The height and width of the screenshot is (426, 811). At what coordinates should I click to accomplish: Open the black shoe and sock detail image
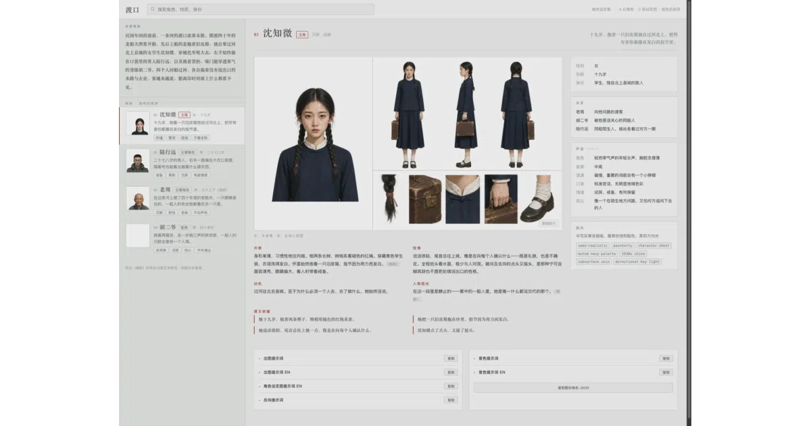pyautogui.click(x=538, y=199)
